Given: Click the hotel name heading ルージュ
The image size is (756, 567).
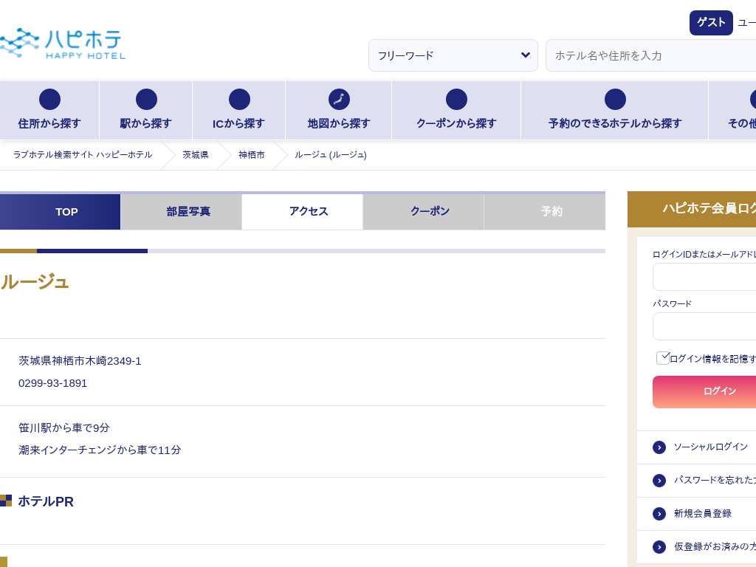Looking at the screenshot, I should click(x=35, y=282).
